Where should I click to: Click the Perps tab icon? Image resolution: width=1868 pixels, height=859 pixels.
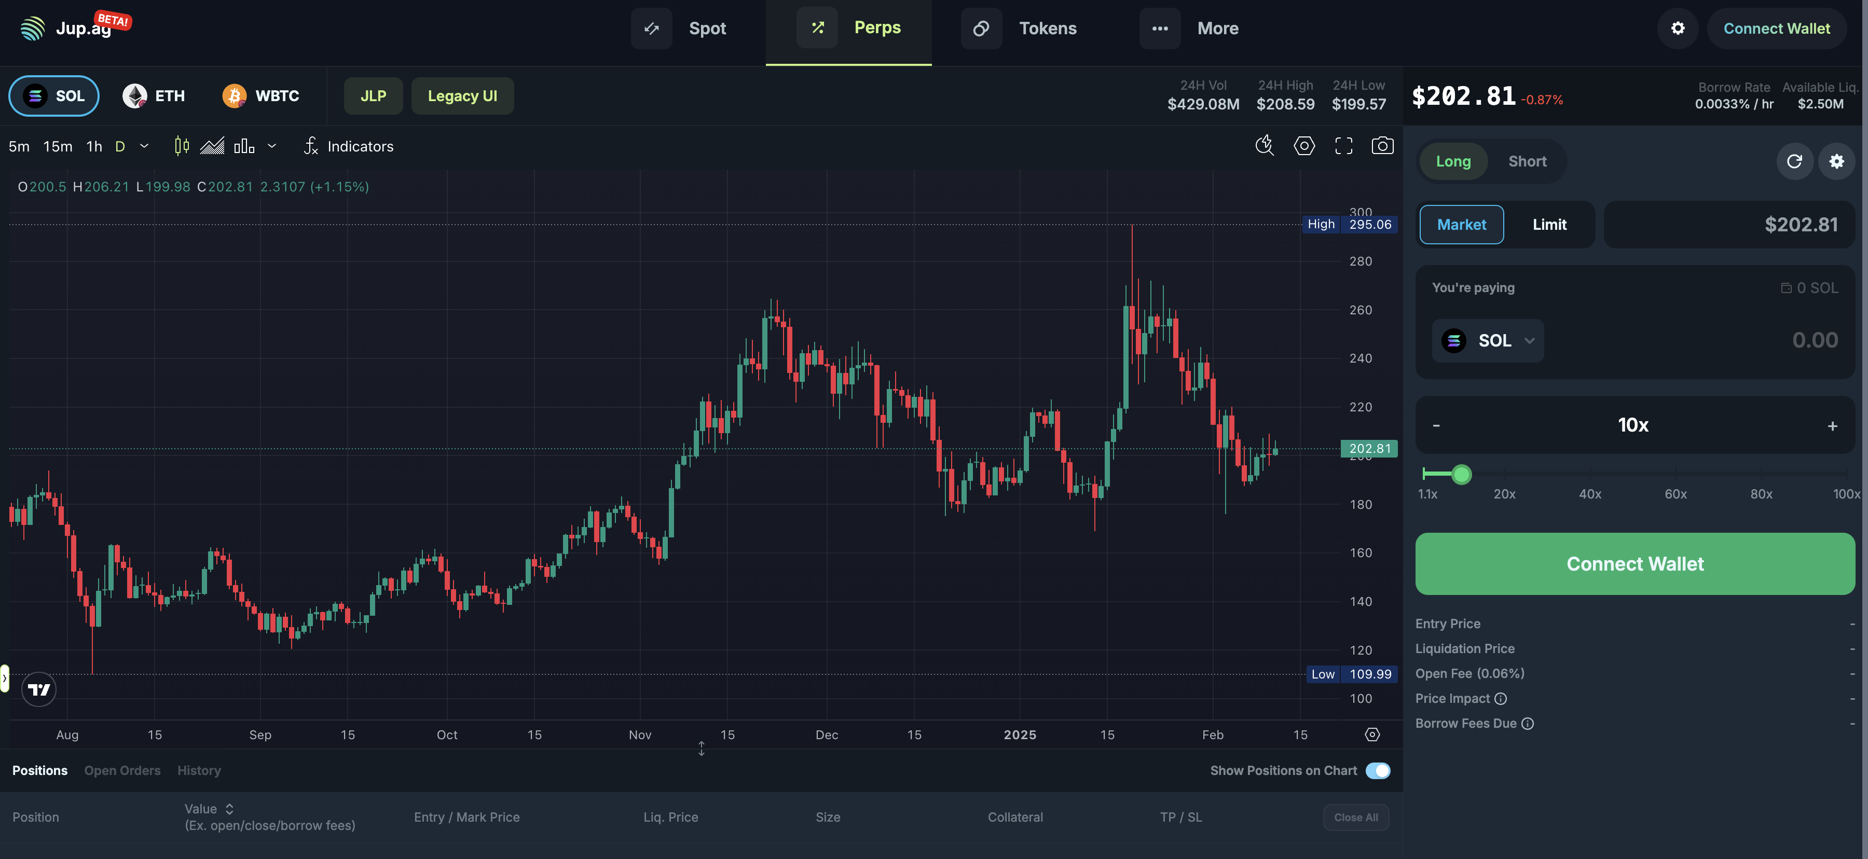tap(817, 27)
